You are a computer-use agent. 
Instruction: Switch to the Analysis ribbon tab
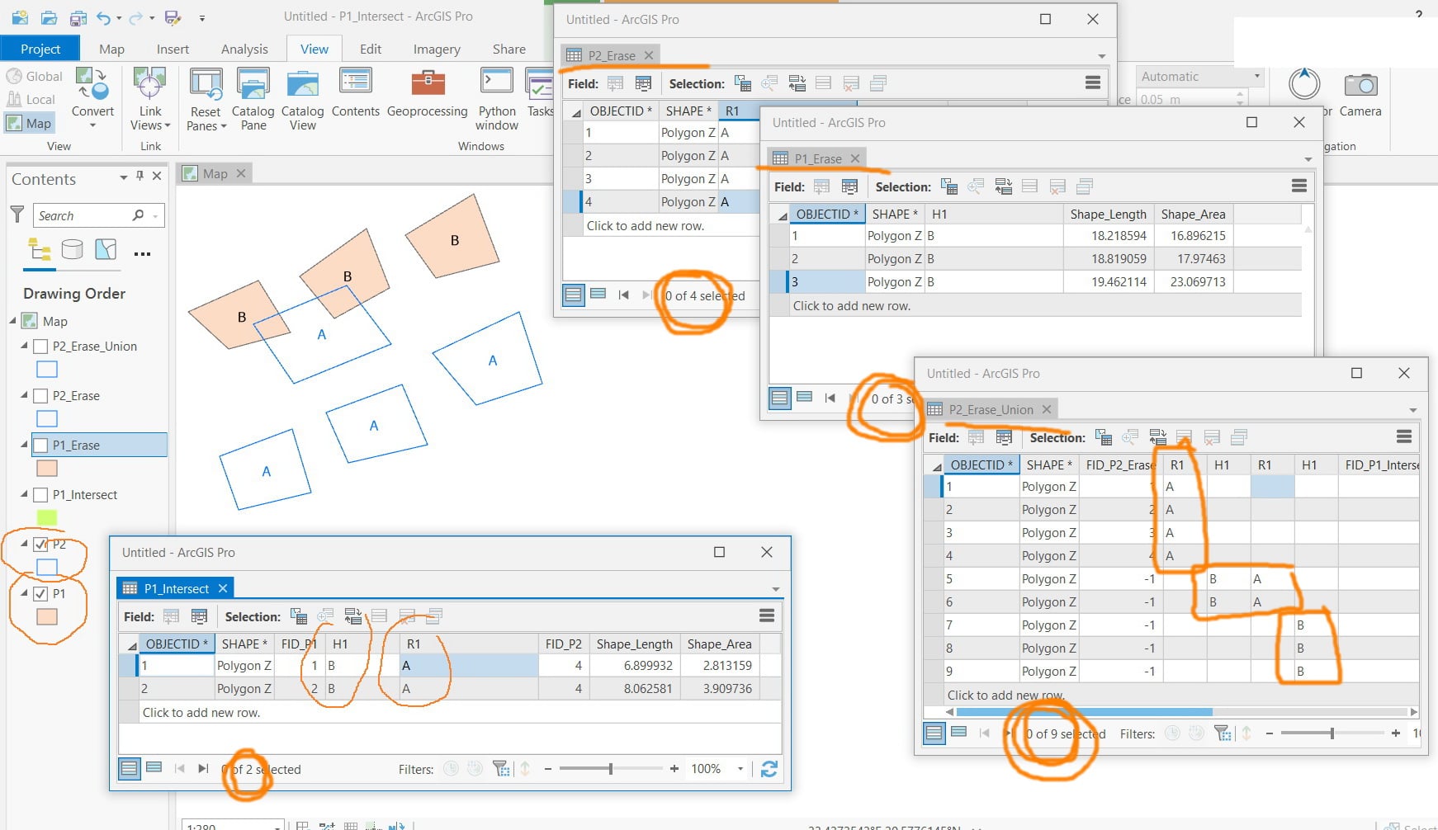pyautogui.click(x=244, y=50)
